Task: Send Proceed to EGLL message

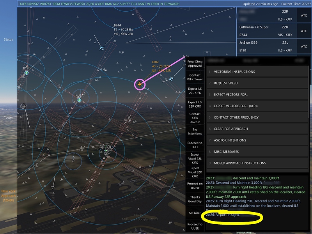Action: coord(195,145)
